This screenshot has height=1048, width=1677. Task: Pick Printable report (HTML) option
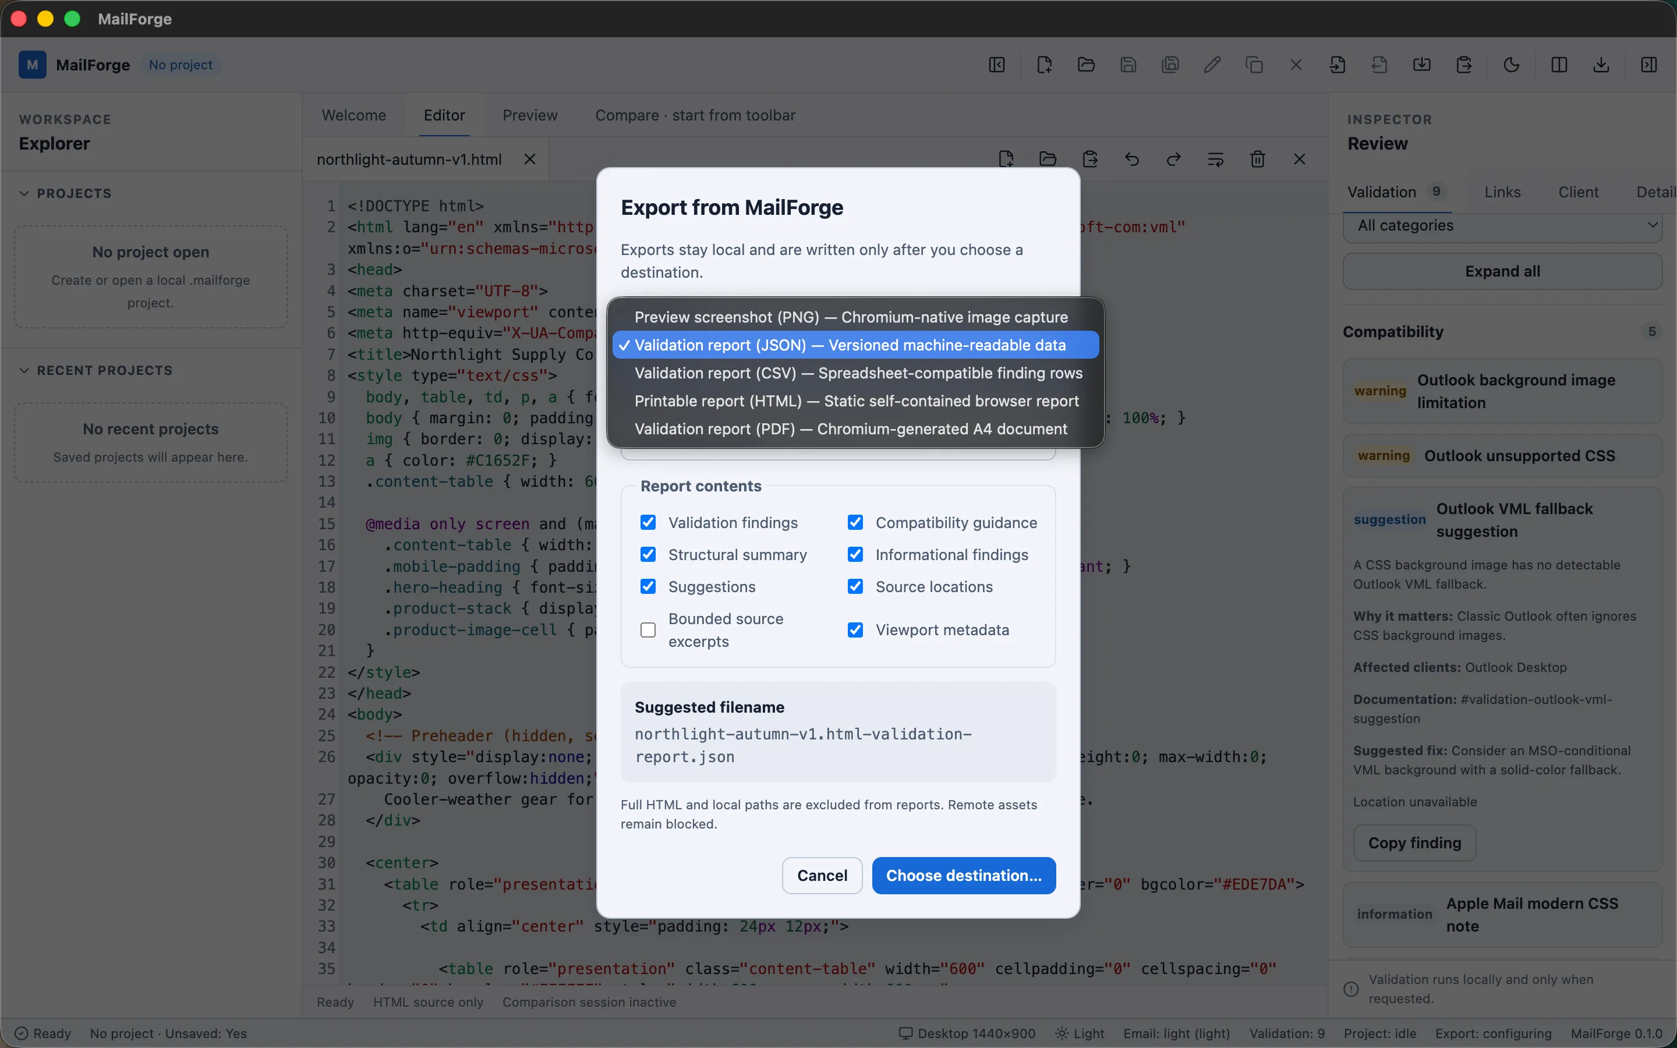coord(855,401)
